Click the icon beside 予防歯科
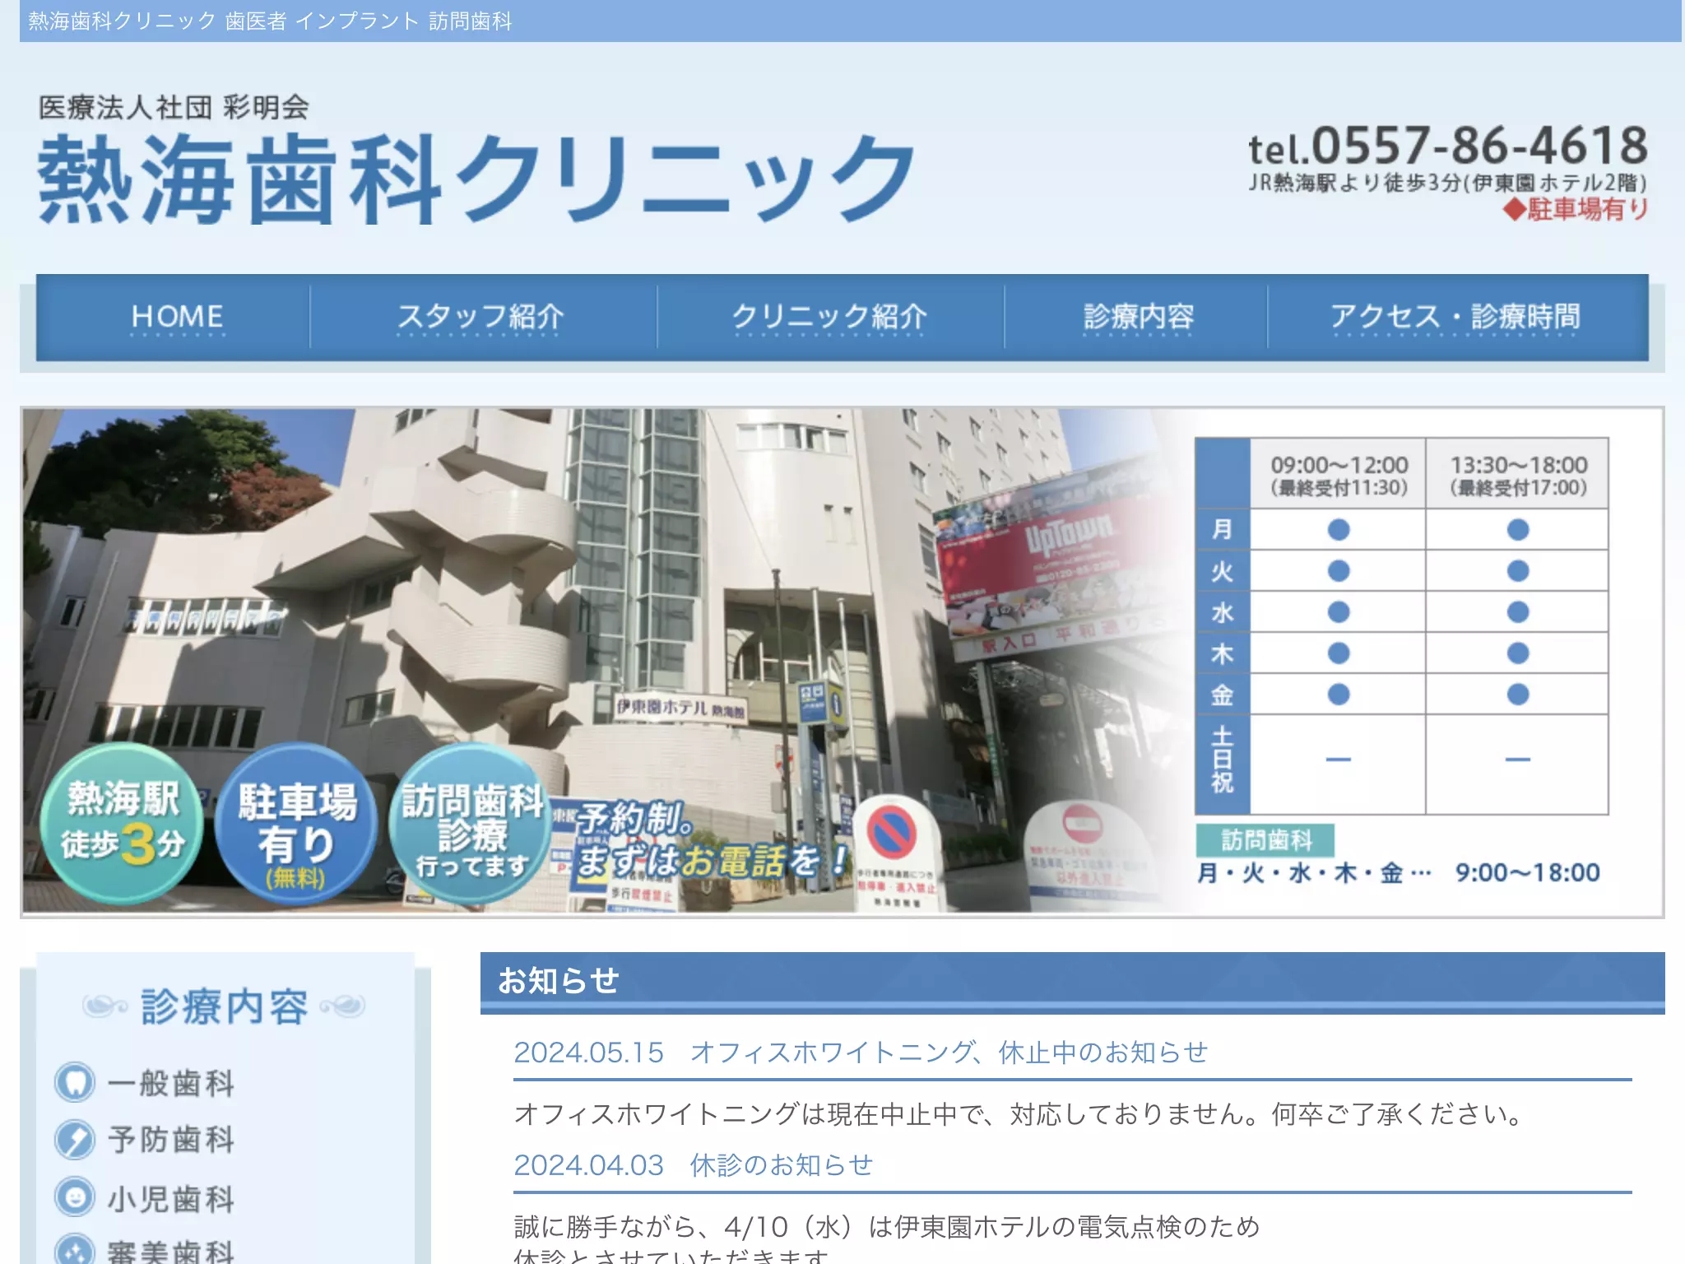This screenshot has height=1264, width=1685. point(75,1140)
